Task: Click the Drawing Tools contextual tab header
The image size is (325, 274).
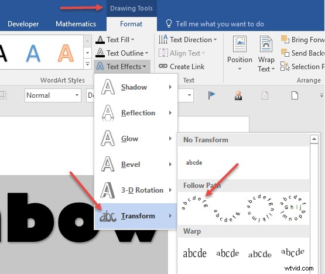Action: tap(131, 8)
